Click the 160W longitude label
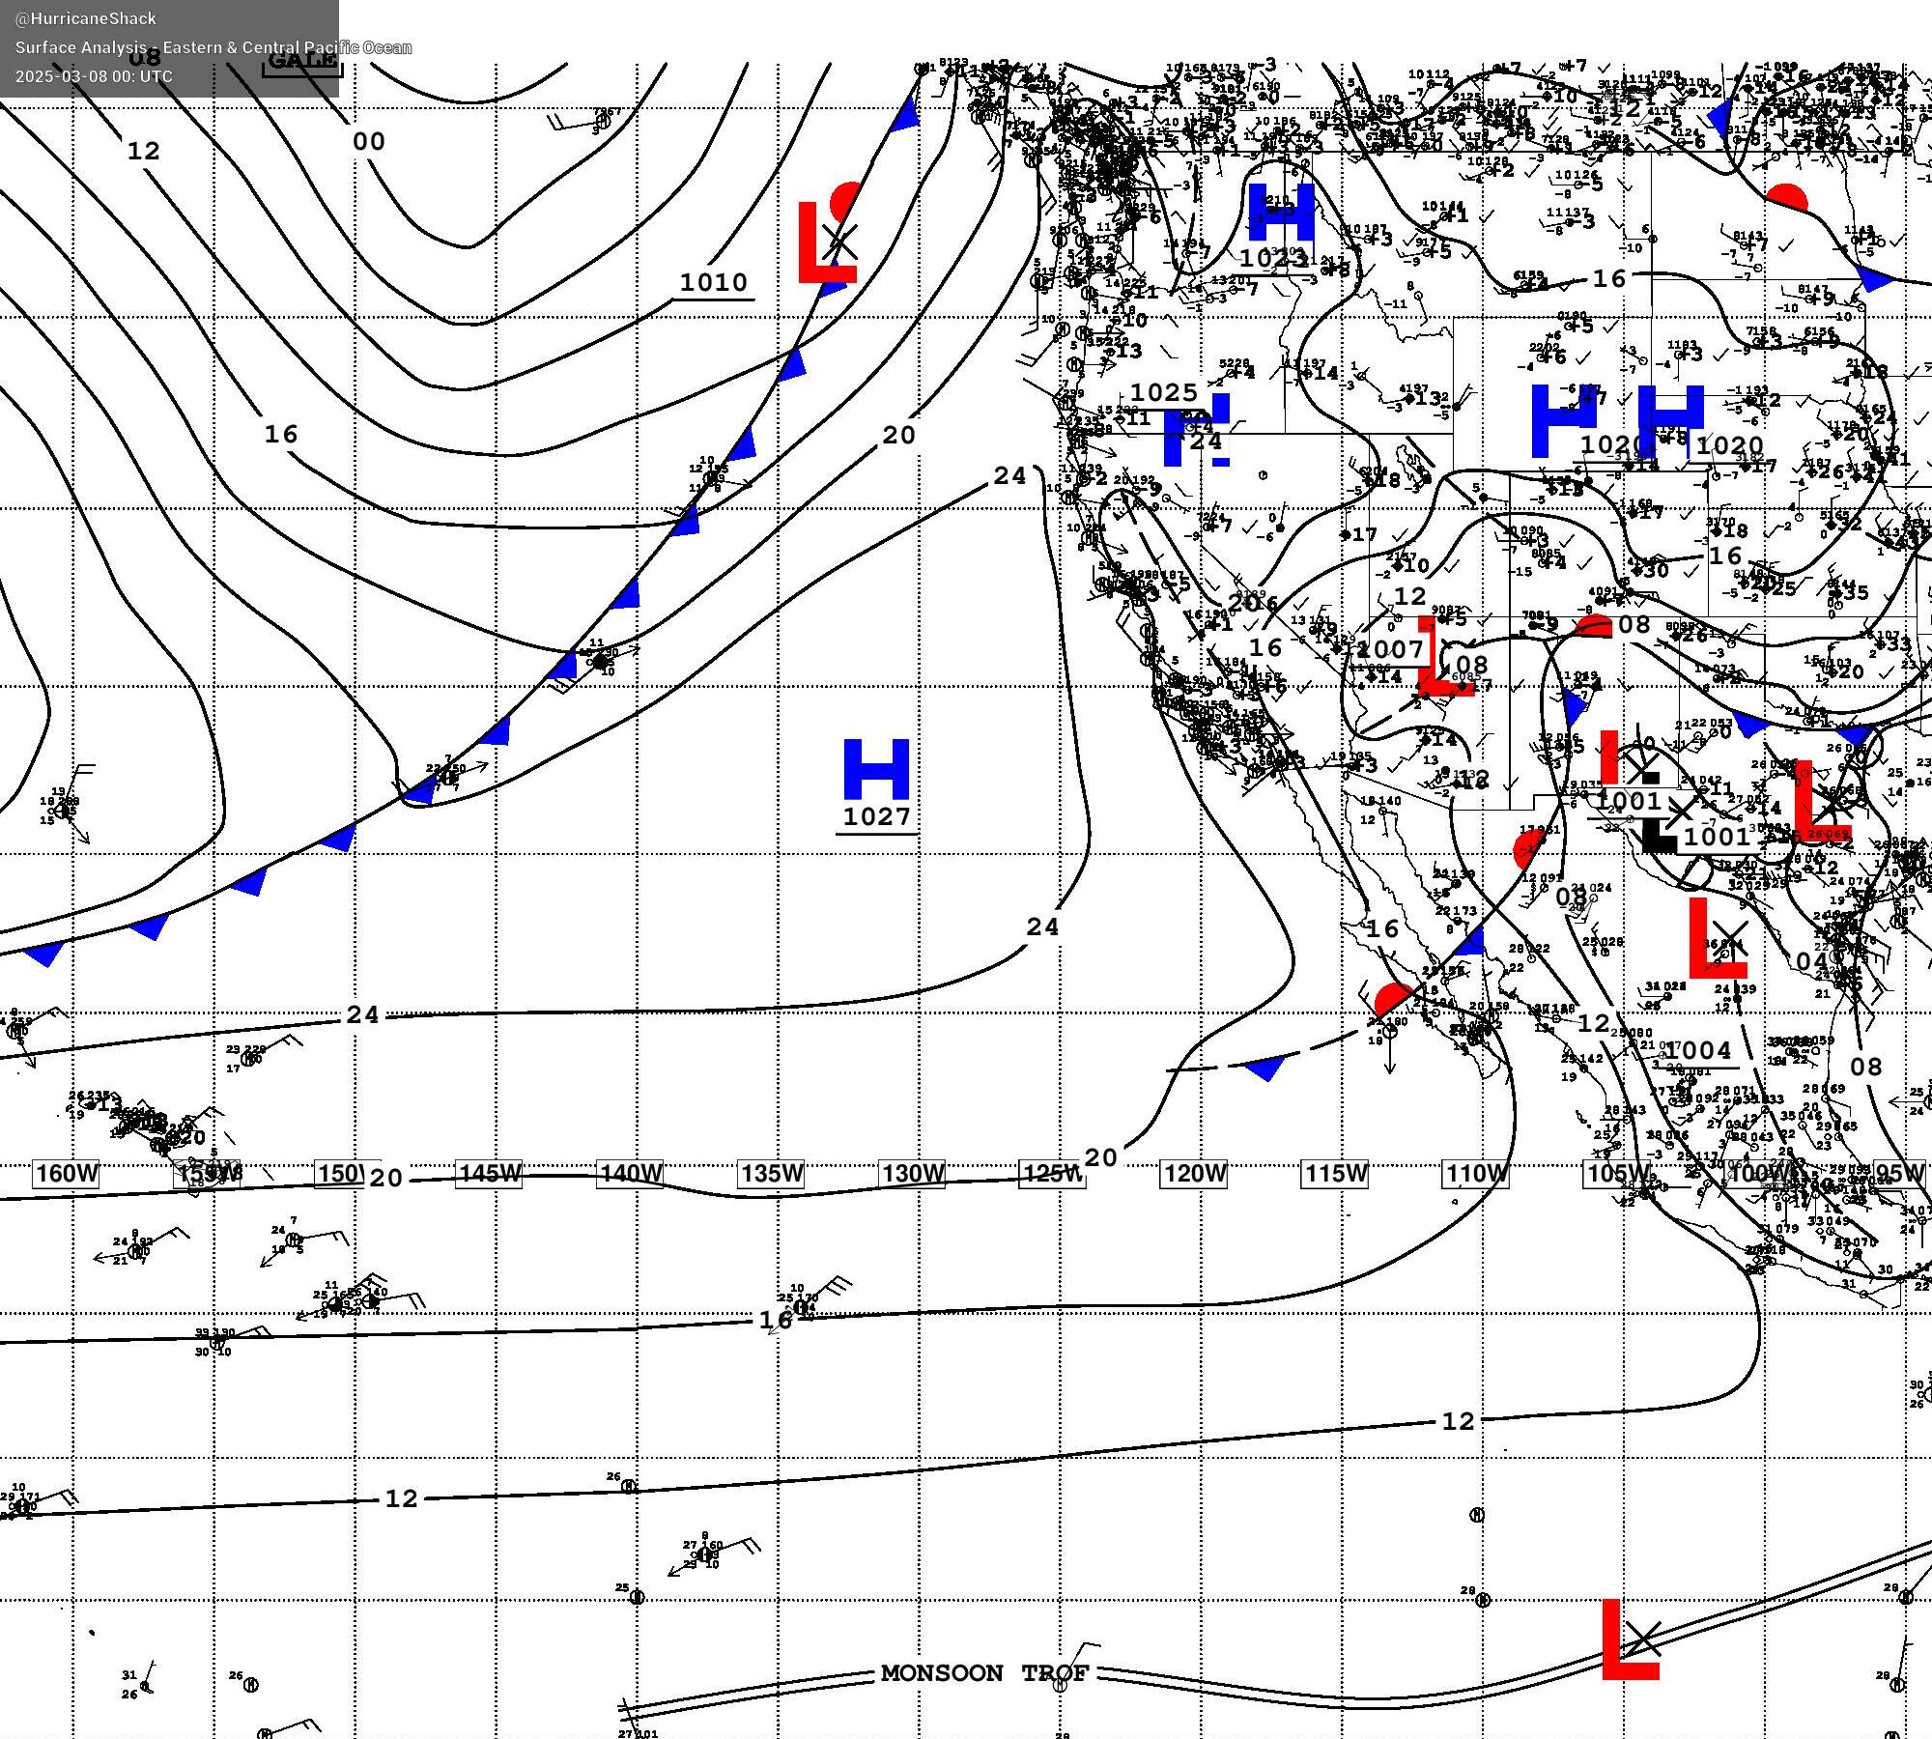 (x=67, y=1174)
